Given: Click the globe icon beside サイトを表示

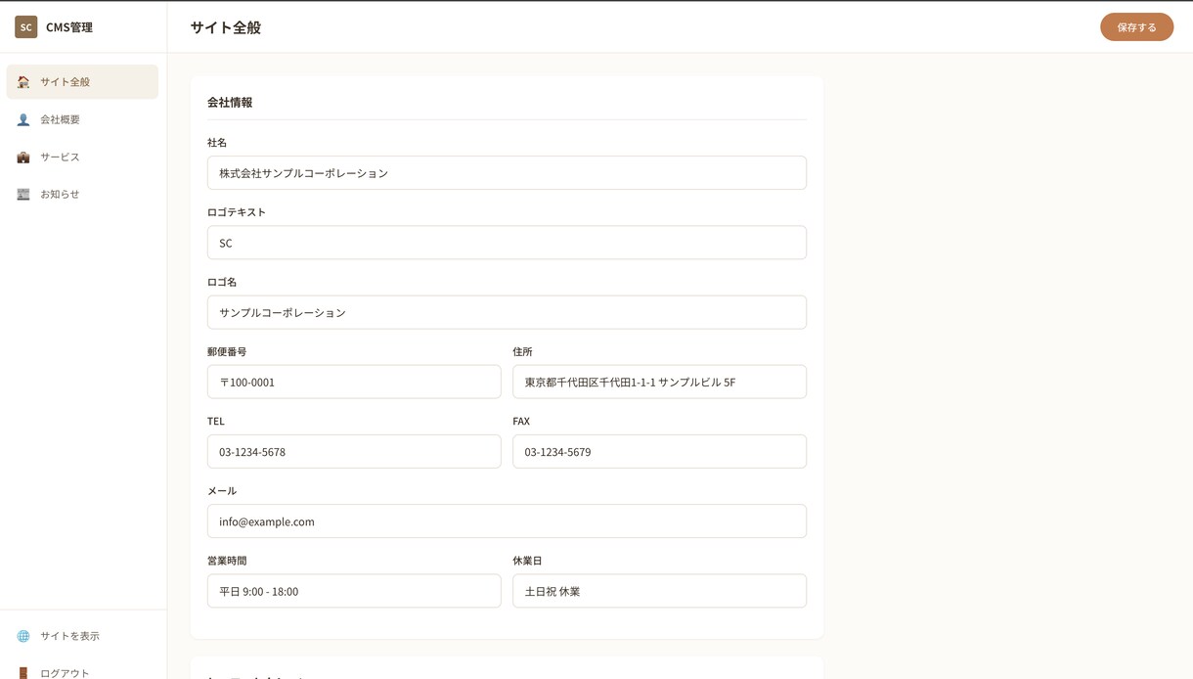Looking at the screenshot, I should pos(23,636).
